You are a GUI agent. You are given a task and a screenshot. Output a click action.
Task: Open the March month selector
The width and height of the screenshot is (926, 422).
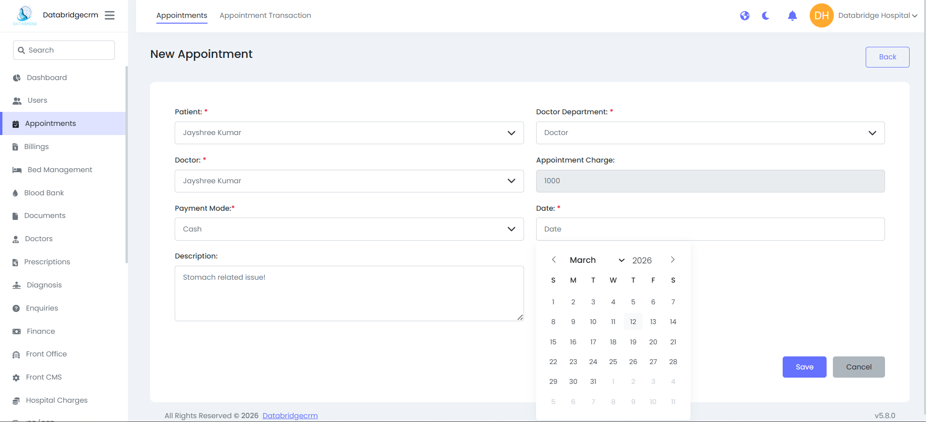597,260
